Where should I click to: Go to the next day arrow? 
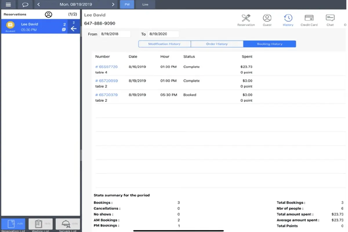[113, 4]
